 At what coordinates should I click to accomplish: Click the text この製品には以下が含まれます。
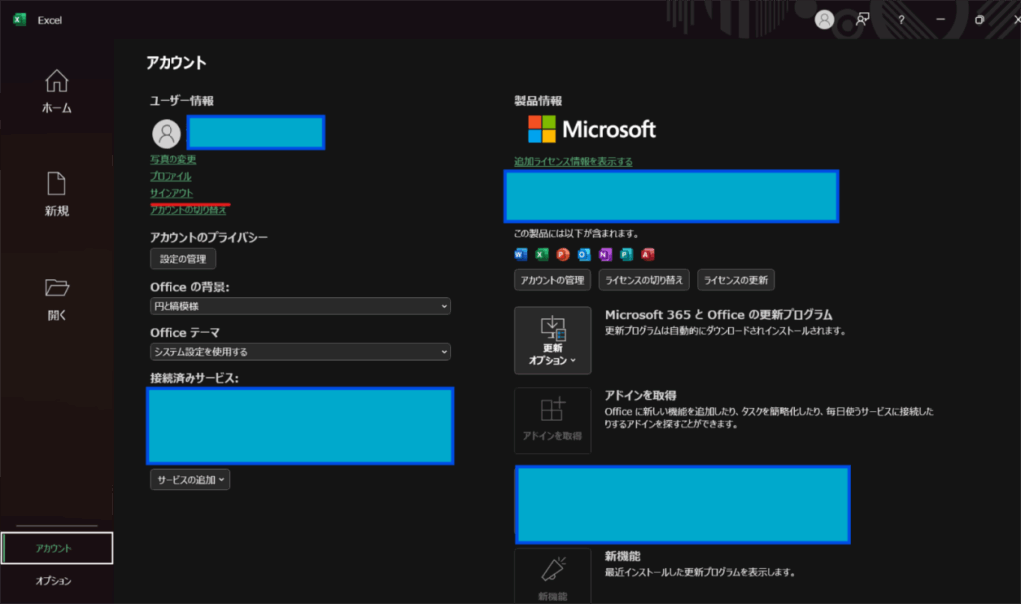point(577,233)
